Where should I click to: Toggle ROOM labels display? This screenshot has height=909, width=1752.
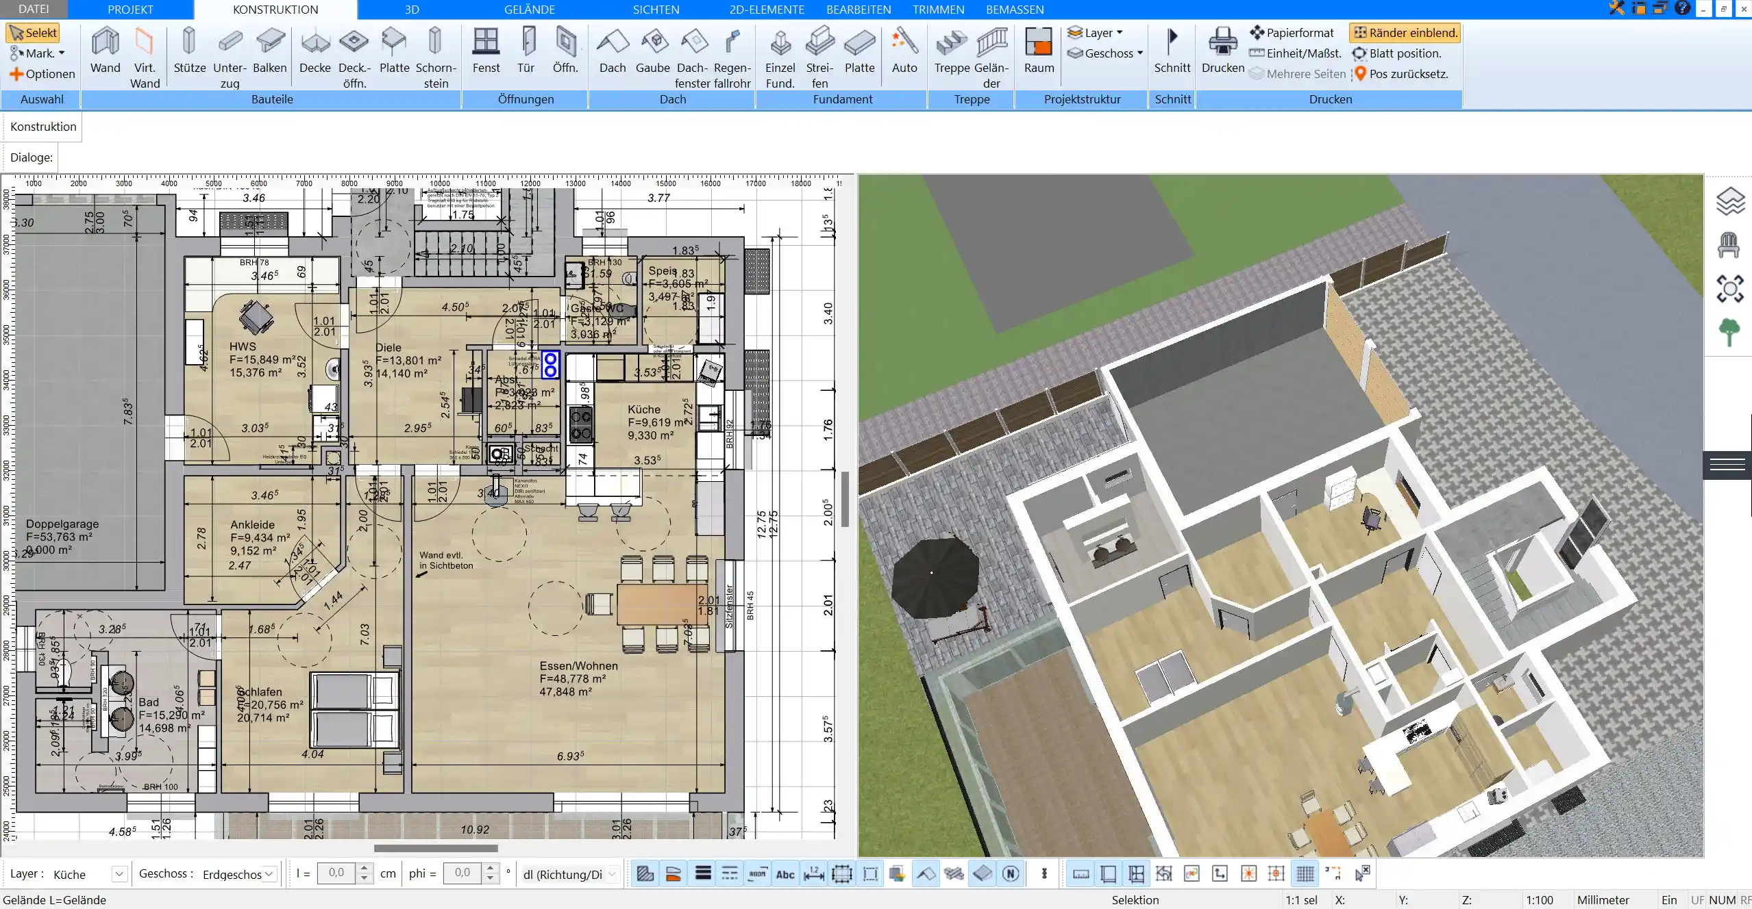pyautogui.click(x=758, y=873)
